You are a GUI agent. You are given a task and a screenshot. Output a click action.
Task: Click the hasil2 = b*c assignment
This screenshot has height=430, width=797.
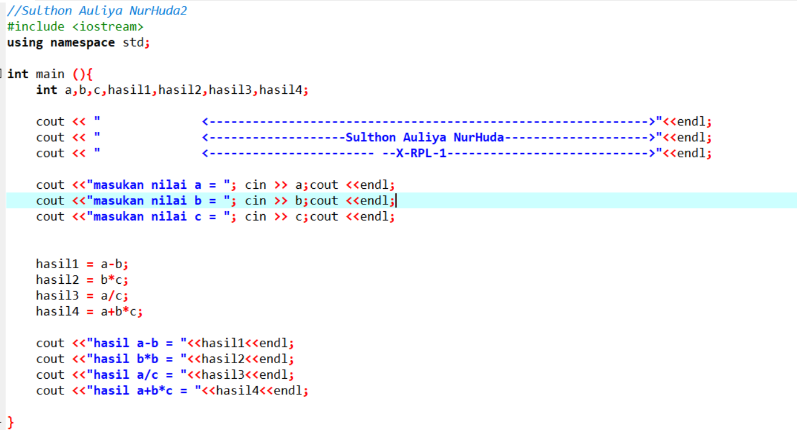(x=81, y=280)
